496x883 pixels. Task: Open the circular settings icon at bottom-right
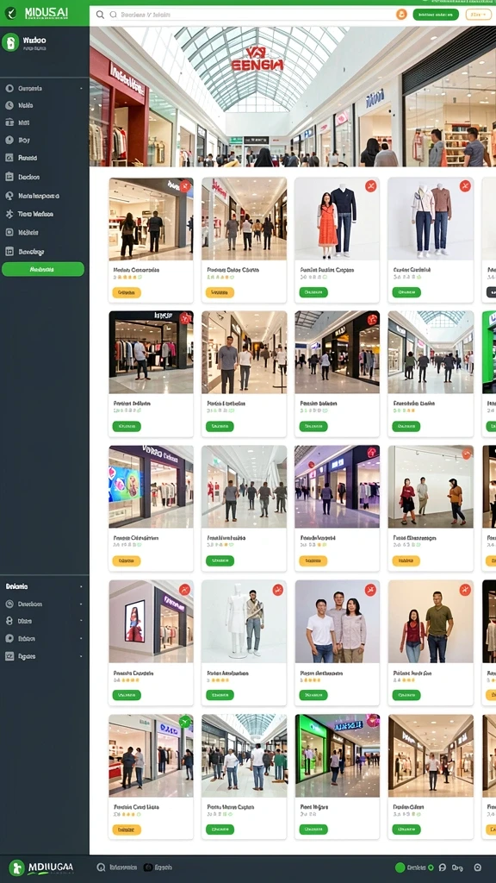pos(478,867)
